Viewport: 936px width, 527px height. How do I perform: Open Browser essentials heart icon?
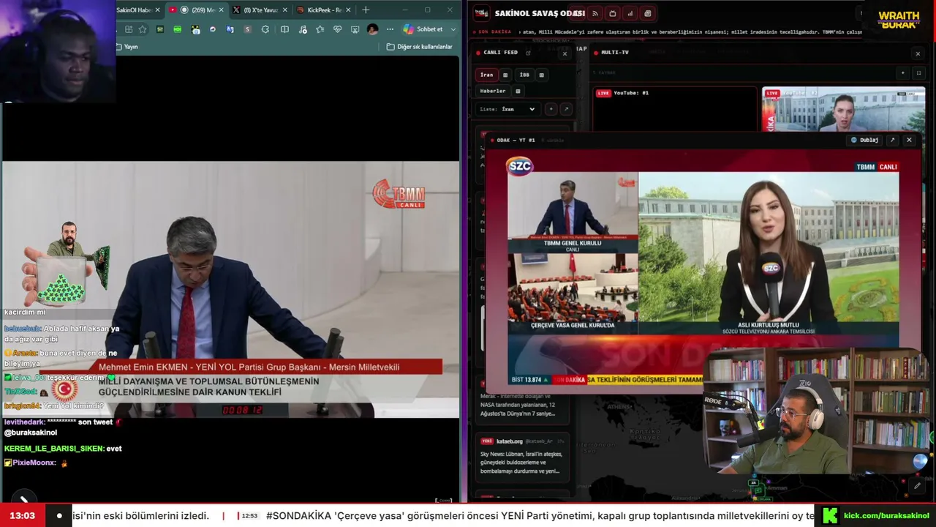pos(337,29)
